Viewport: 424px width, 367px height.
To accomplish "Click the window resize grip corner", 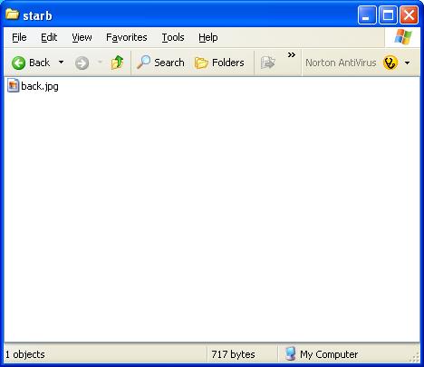I will [415, 357].
